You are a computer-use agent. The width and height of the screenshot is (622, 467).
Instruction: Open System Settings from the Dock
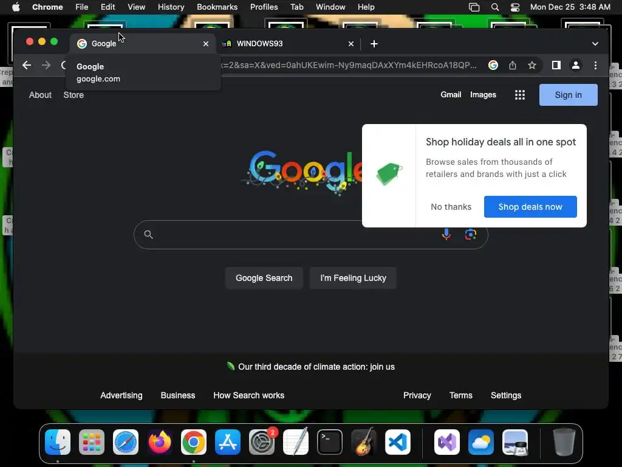[x=262, y=442]
